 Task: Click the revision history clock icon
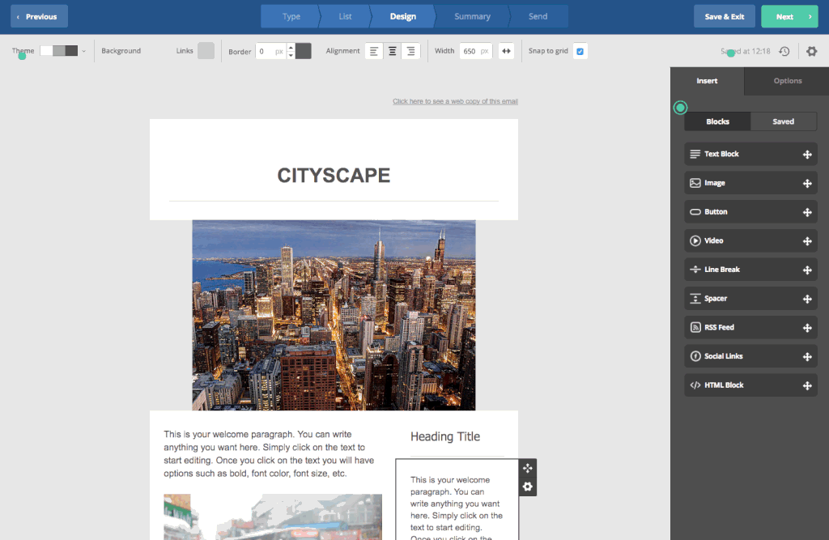[784, 51]
